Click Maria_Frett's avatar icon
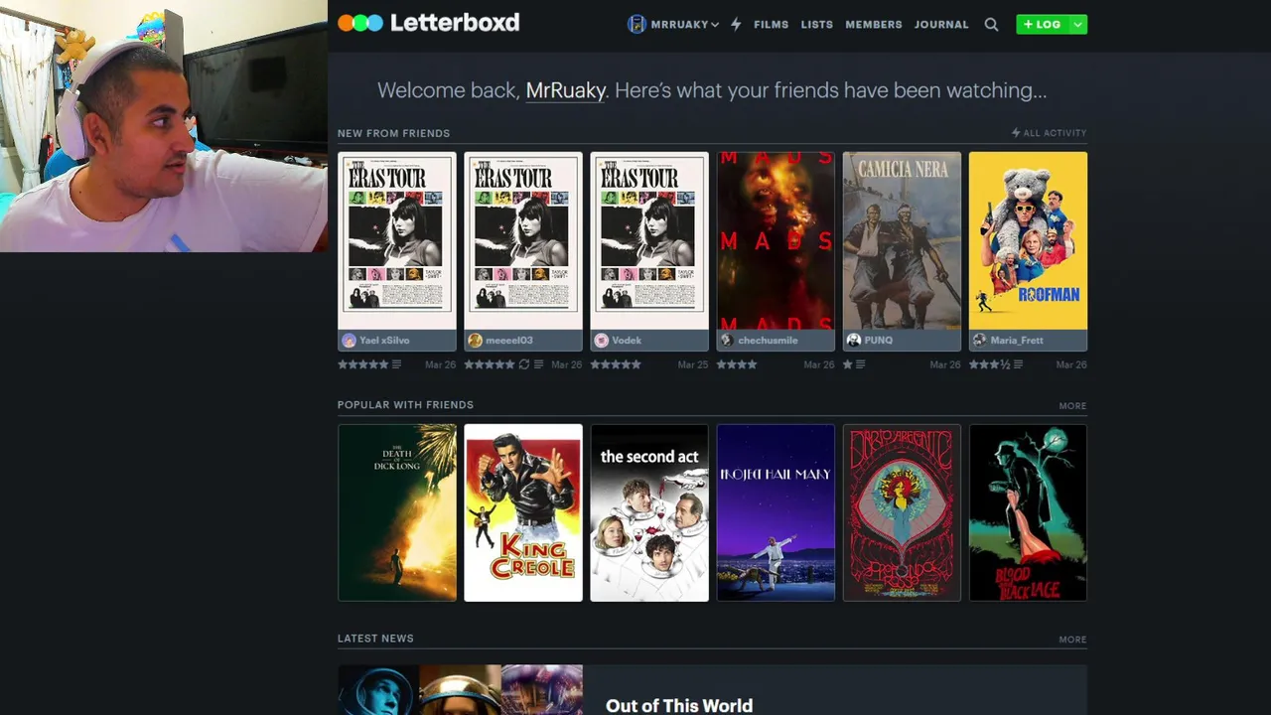The height and width of the screenshot is (715, 1271). pos(979,340)
